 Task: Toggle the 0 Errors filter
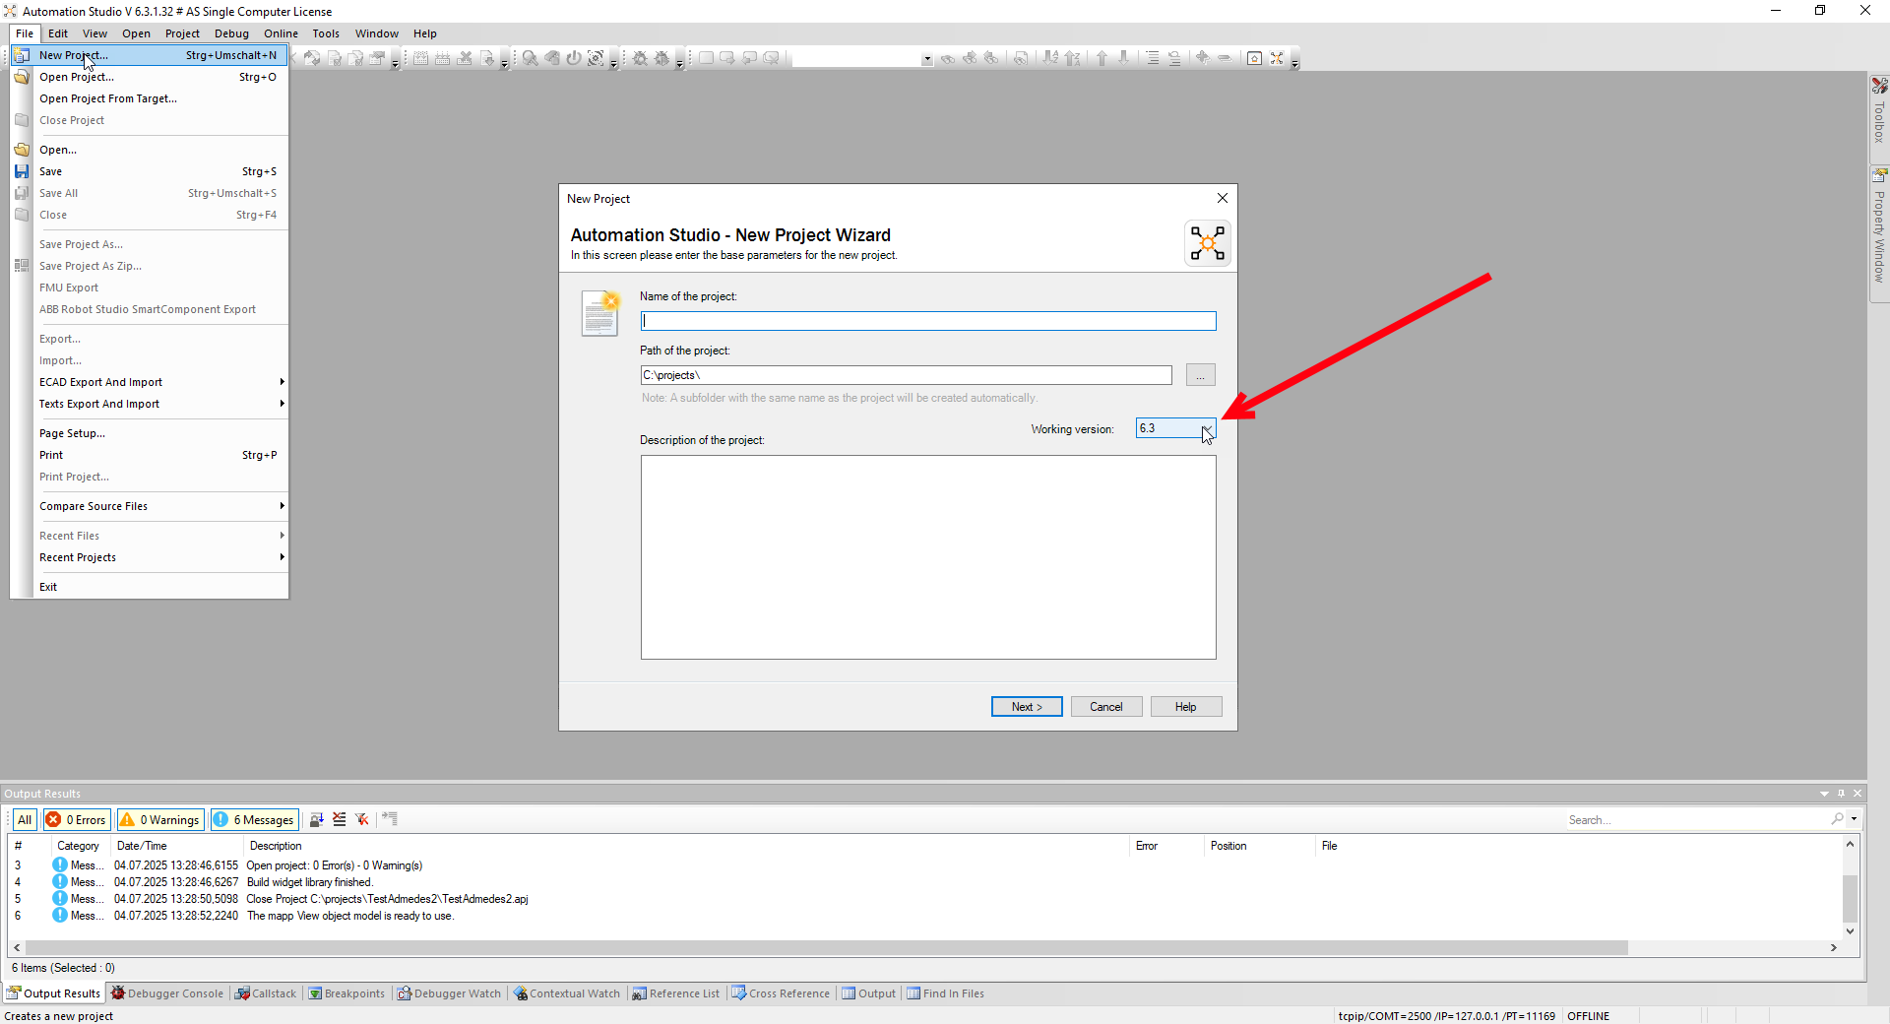click(x=76, y=819)
